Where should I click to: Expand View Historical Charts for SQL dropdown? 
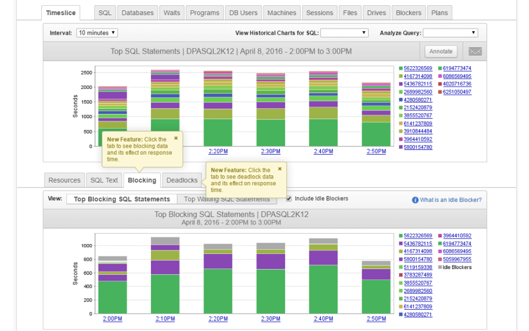344,33
